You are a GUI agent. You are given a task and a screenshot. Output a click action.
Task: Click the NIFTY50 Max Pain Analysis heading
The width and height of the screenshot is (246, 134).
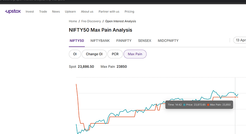101,30
